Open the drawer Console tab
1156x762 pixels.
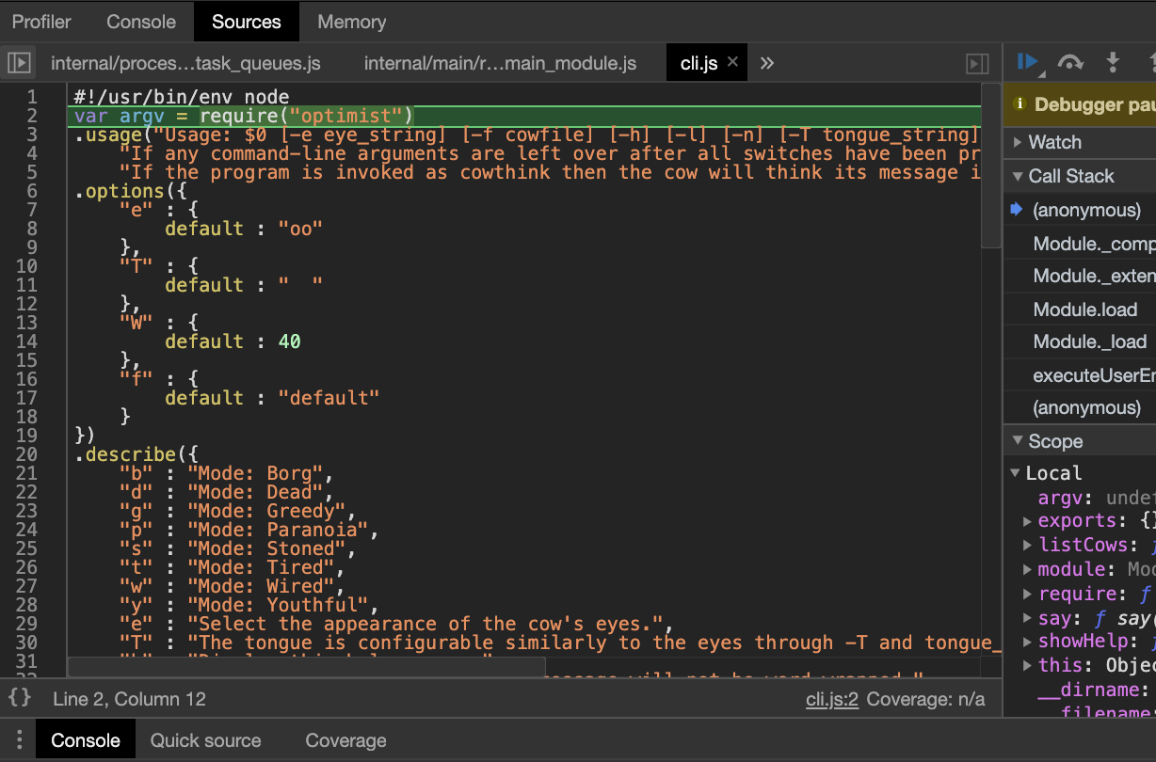(86, 739)
